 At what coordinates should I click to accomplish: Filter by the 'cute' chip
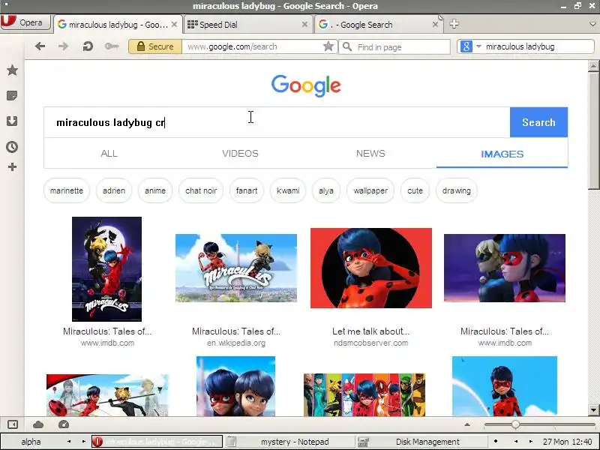tap(415, 190)
